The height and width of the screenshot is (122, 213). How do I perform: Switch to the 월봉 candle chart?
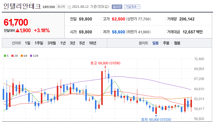coord(177,43)
